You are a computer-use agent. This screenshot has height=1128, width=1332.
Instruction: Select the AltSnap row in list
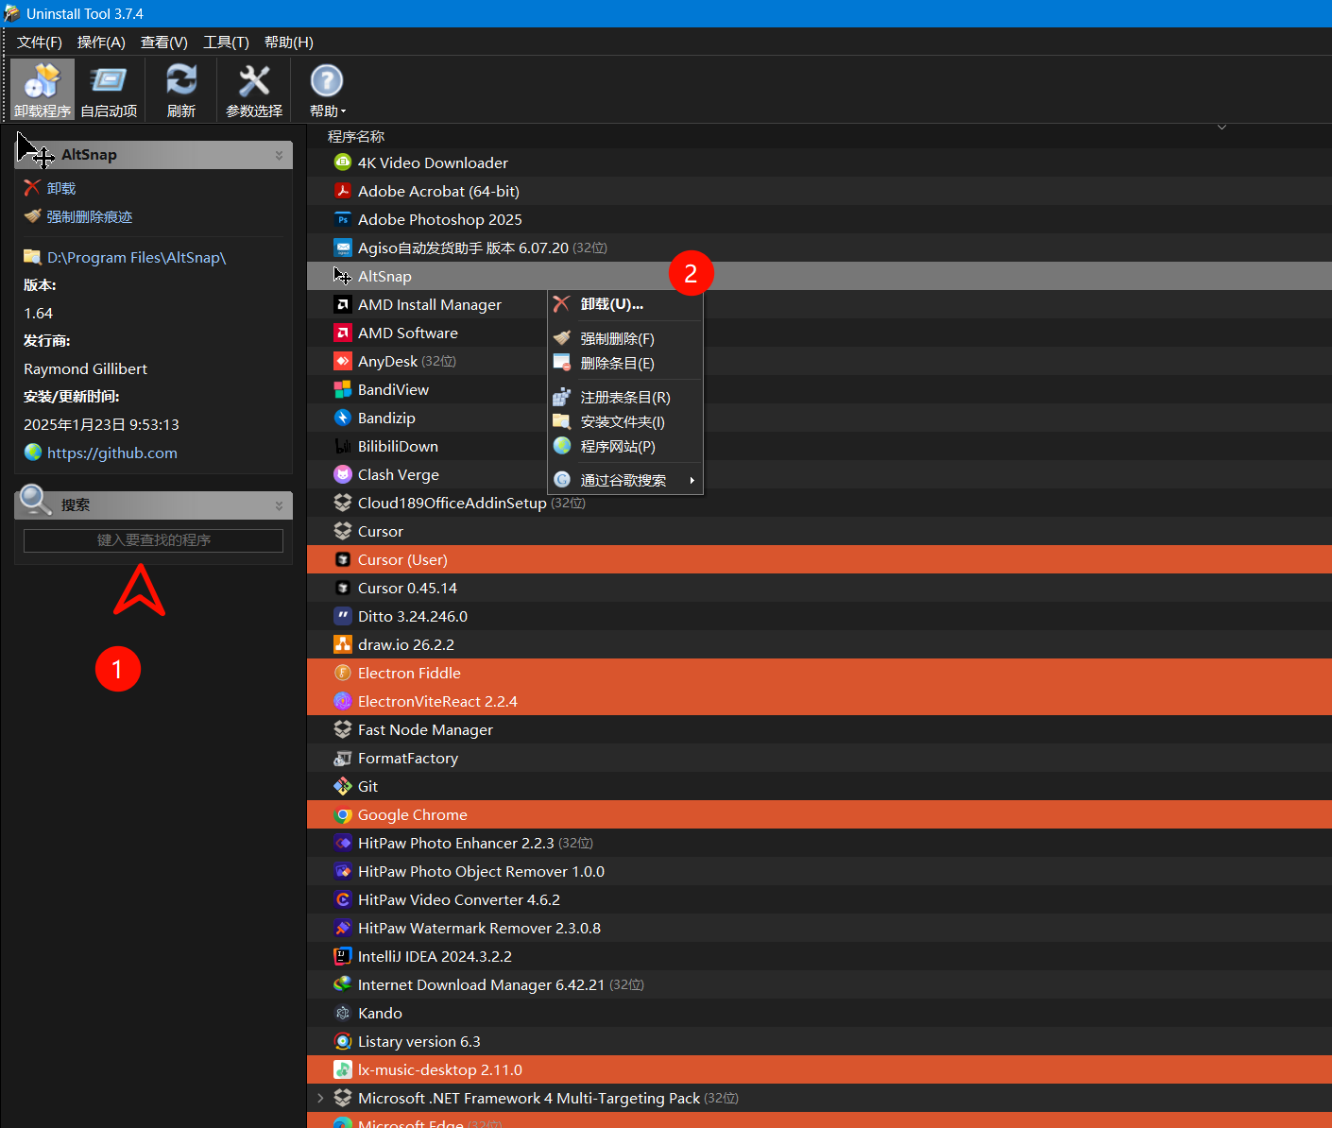pos(819,276)
